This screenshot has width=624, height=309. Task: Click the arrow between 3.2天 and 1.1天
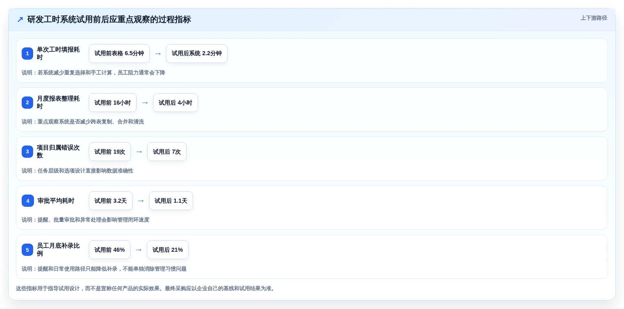[x=141, y=201]
